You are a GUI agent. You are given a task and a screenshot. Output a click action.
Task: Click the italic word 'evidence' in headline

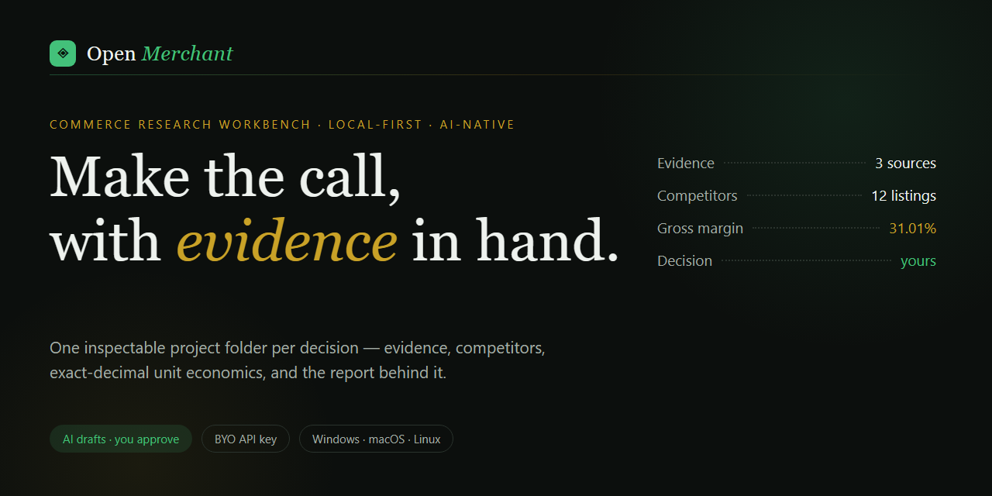point(287,240)
